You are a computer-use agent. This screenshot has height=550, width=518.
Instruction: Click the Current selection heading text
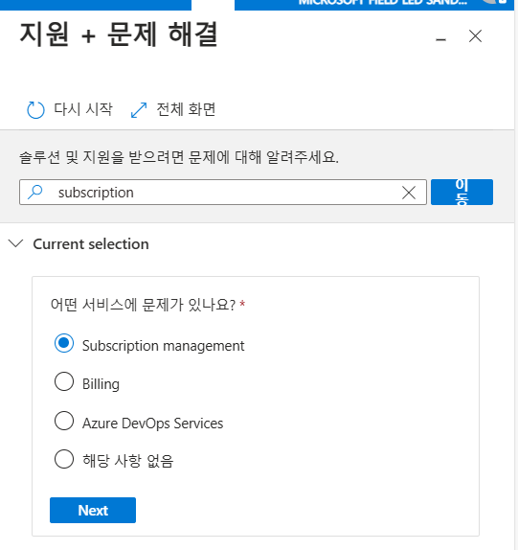pyautogui.click(x=91, y=244)
